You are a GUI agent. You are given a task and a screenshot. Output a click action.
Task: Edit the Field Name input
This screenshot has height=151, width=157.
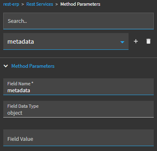tap(78, 87)
